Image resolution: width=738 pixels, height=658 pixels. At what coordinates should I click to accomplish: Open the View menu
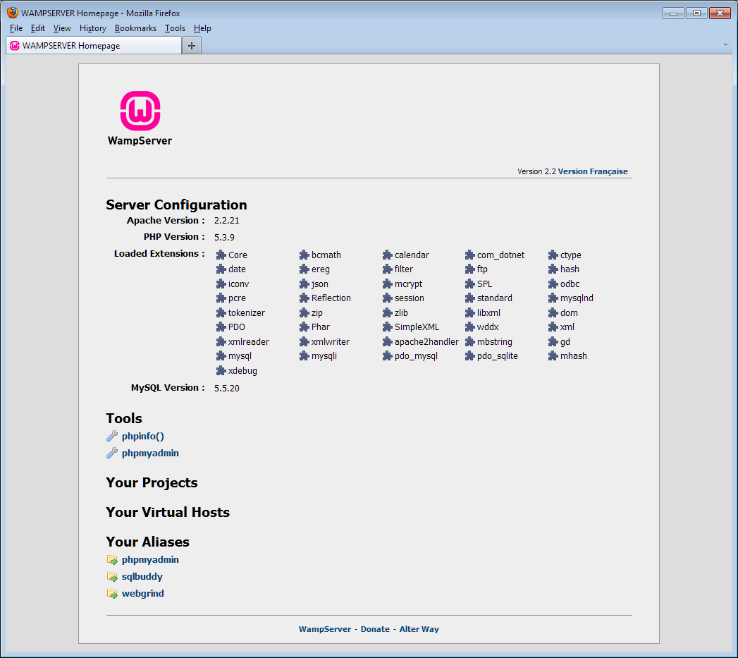[62, 28]
